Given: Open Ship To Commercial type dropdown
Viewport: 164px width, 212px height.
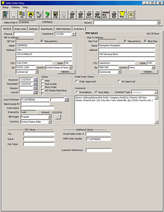Looking at the screenshot, I should pos(119,72).
